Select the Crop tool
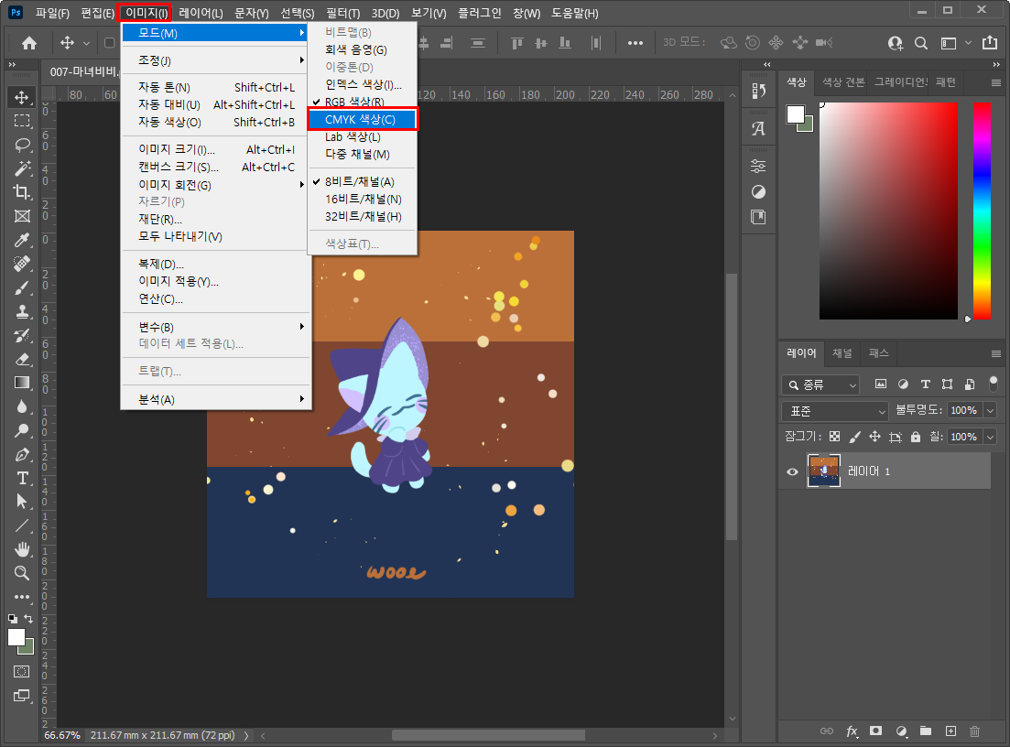The image size is (1010, 747). pos(22,192)
